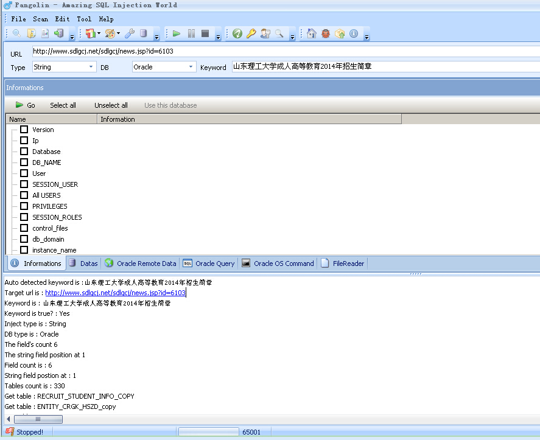This screenshot has height=440, width=540.
Task: Check the Database checkbox
Action: [x=24, y=151]
